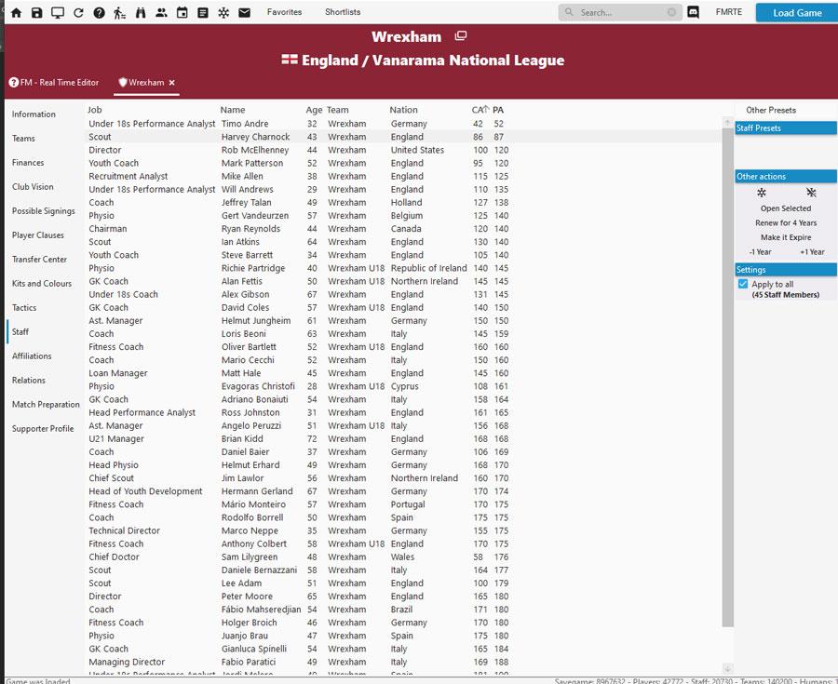Sort staff list by Age column
838x684 pixels.
coord(314,110)
